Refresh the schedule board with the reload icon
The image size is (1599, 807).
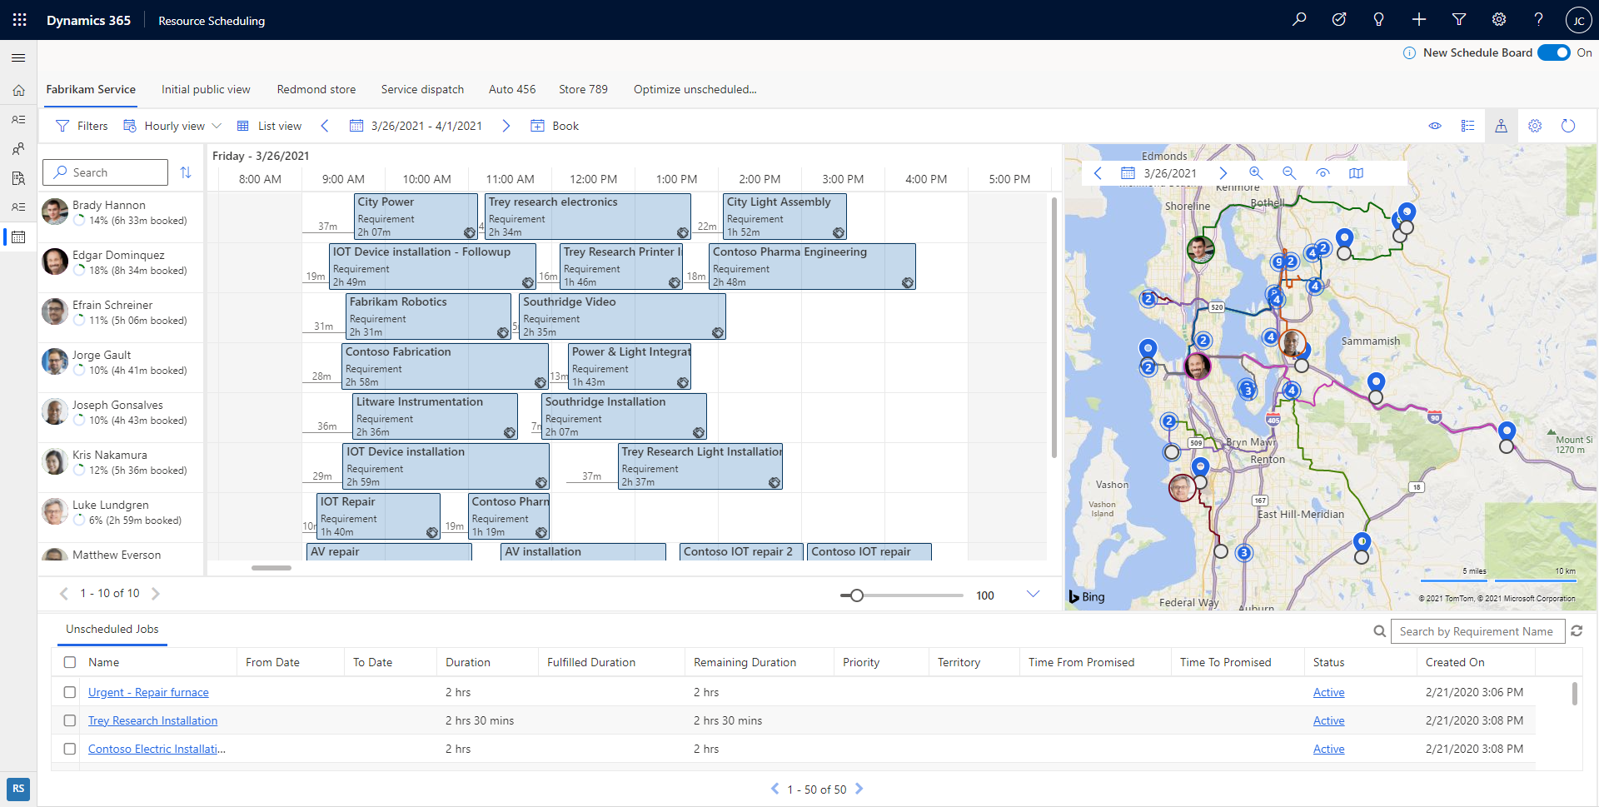pyautogui.click(x=1568, y=126)
